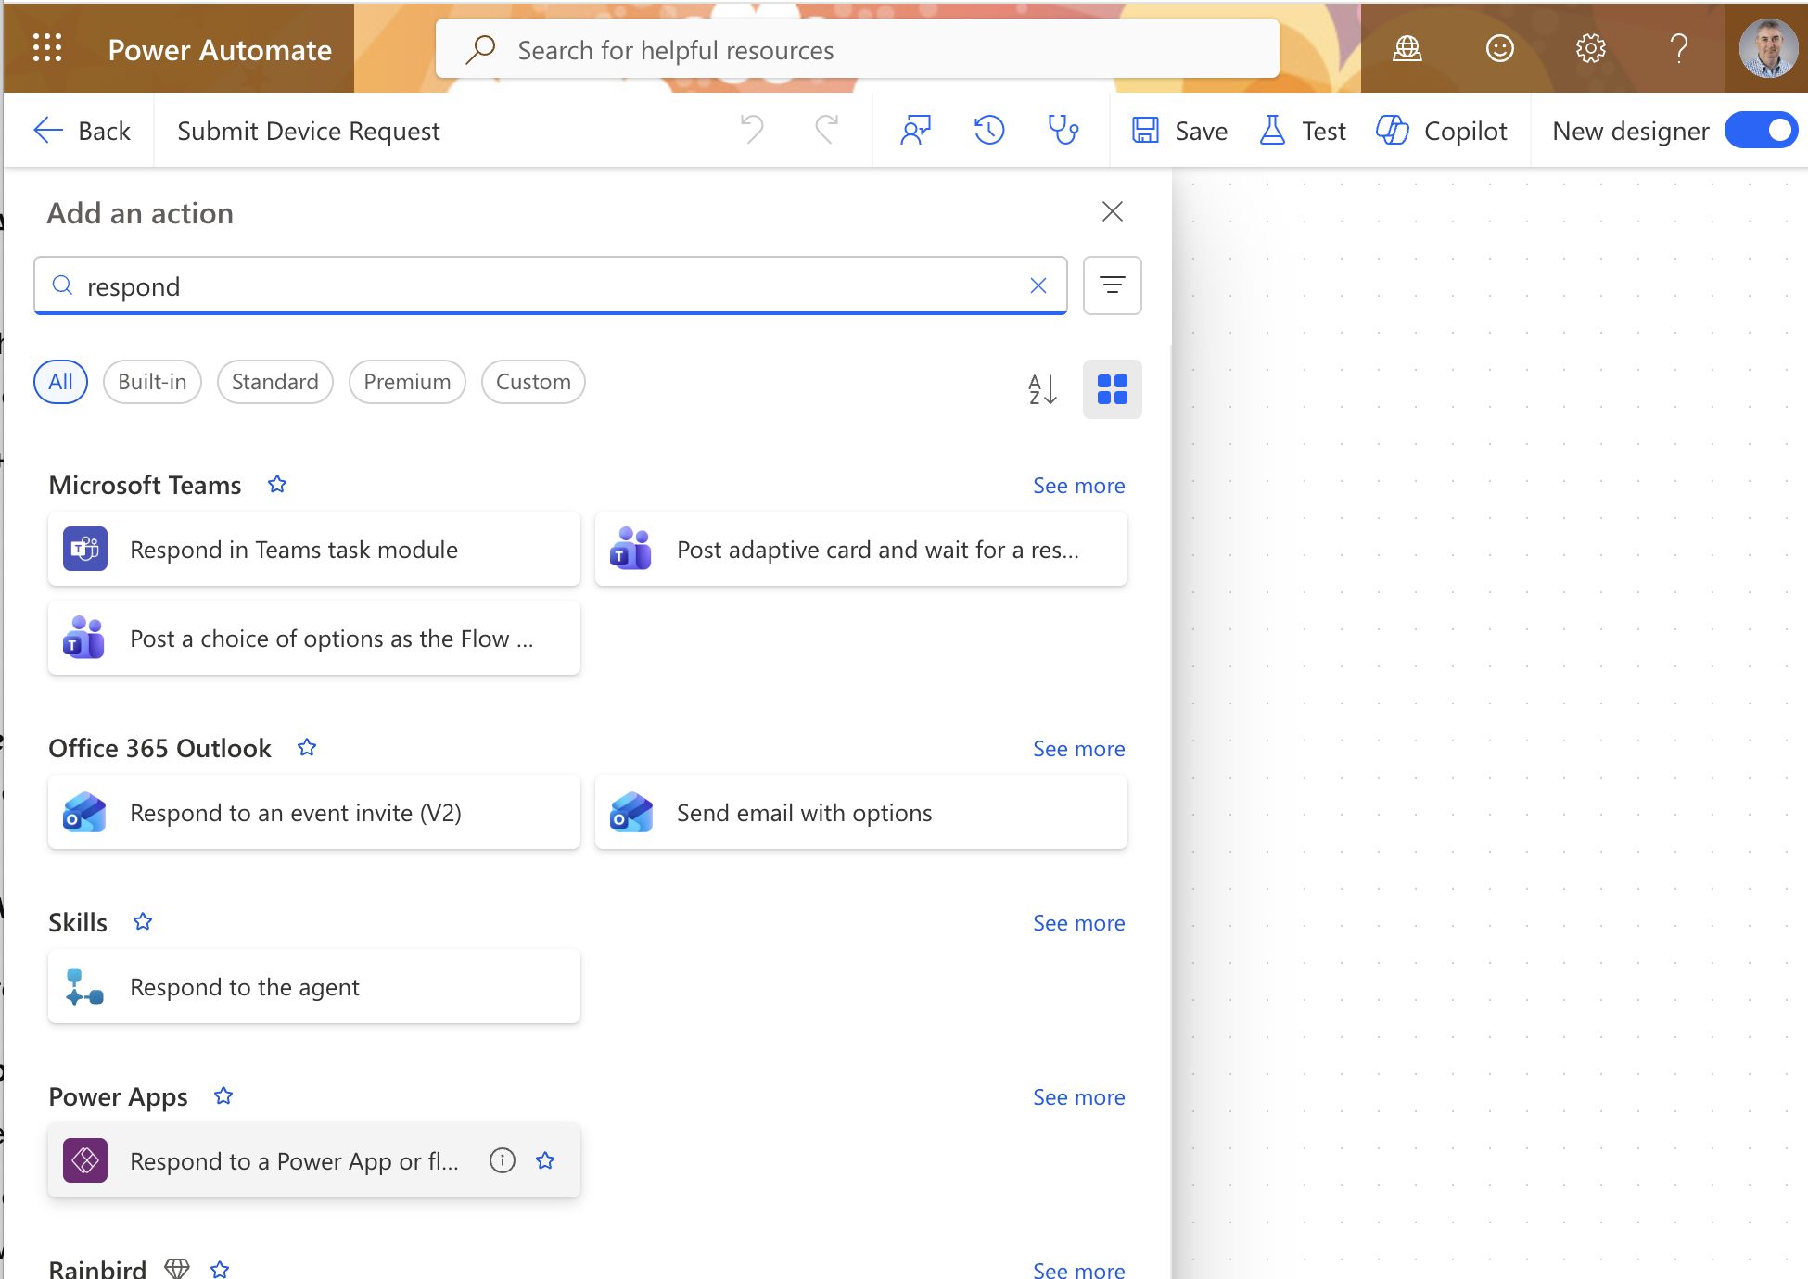Choose Post a choice of options action

314,638
